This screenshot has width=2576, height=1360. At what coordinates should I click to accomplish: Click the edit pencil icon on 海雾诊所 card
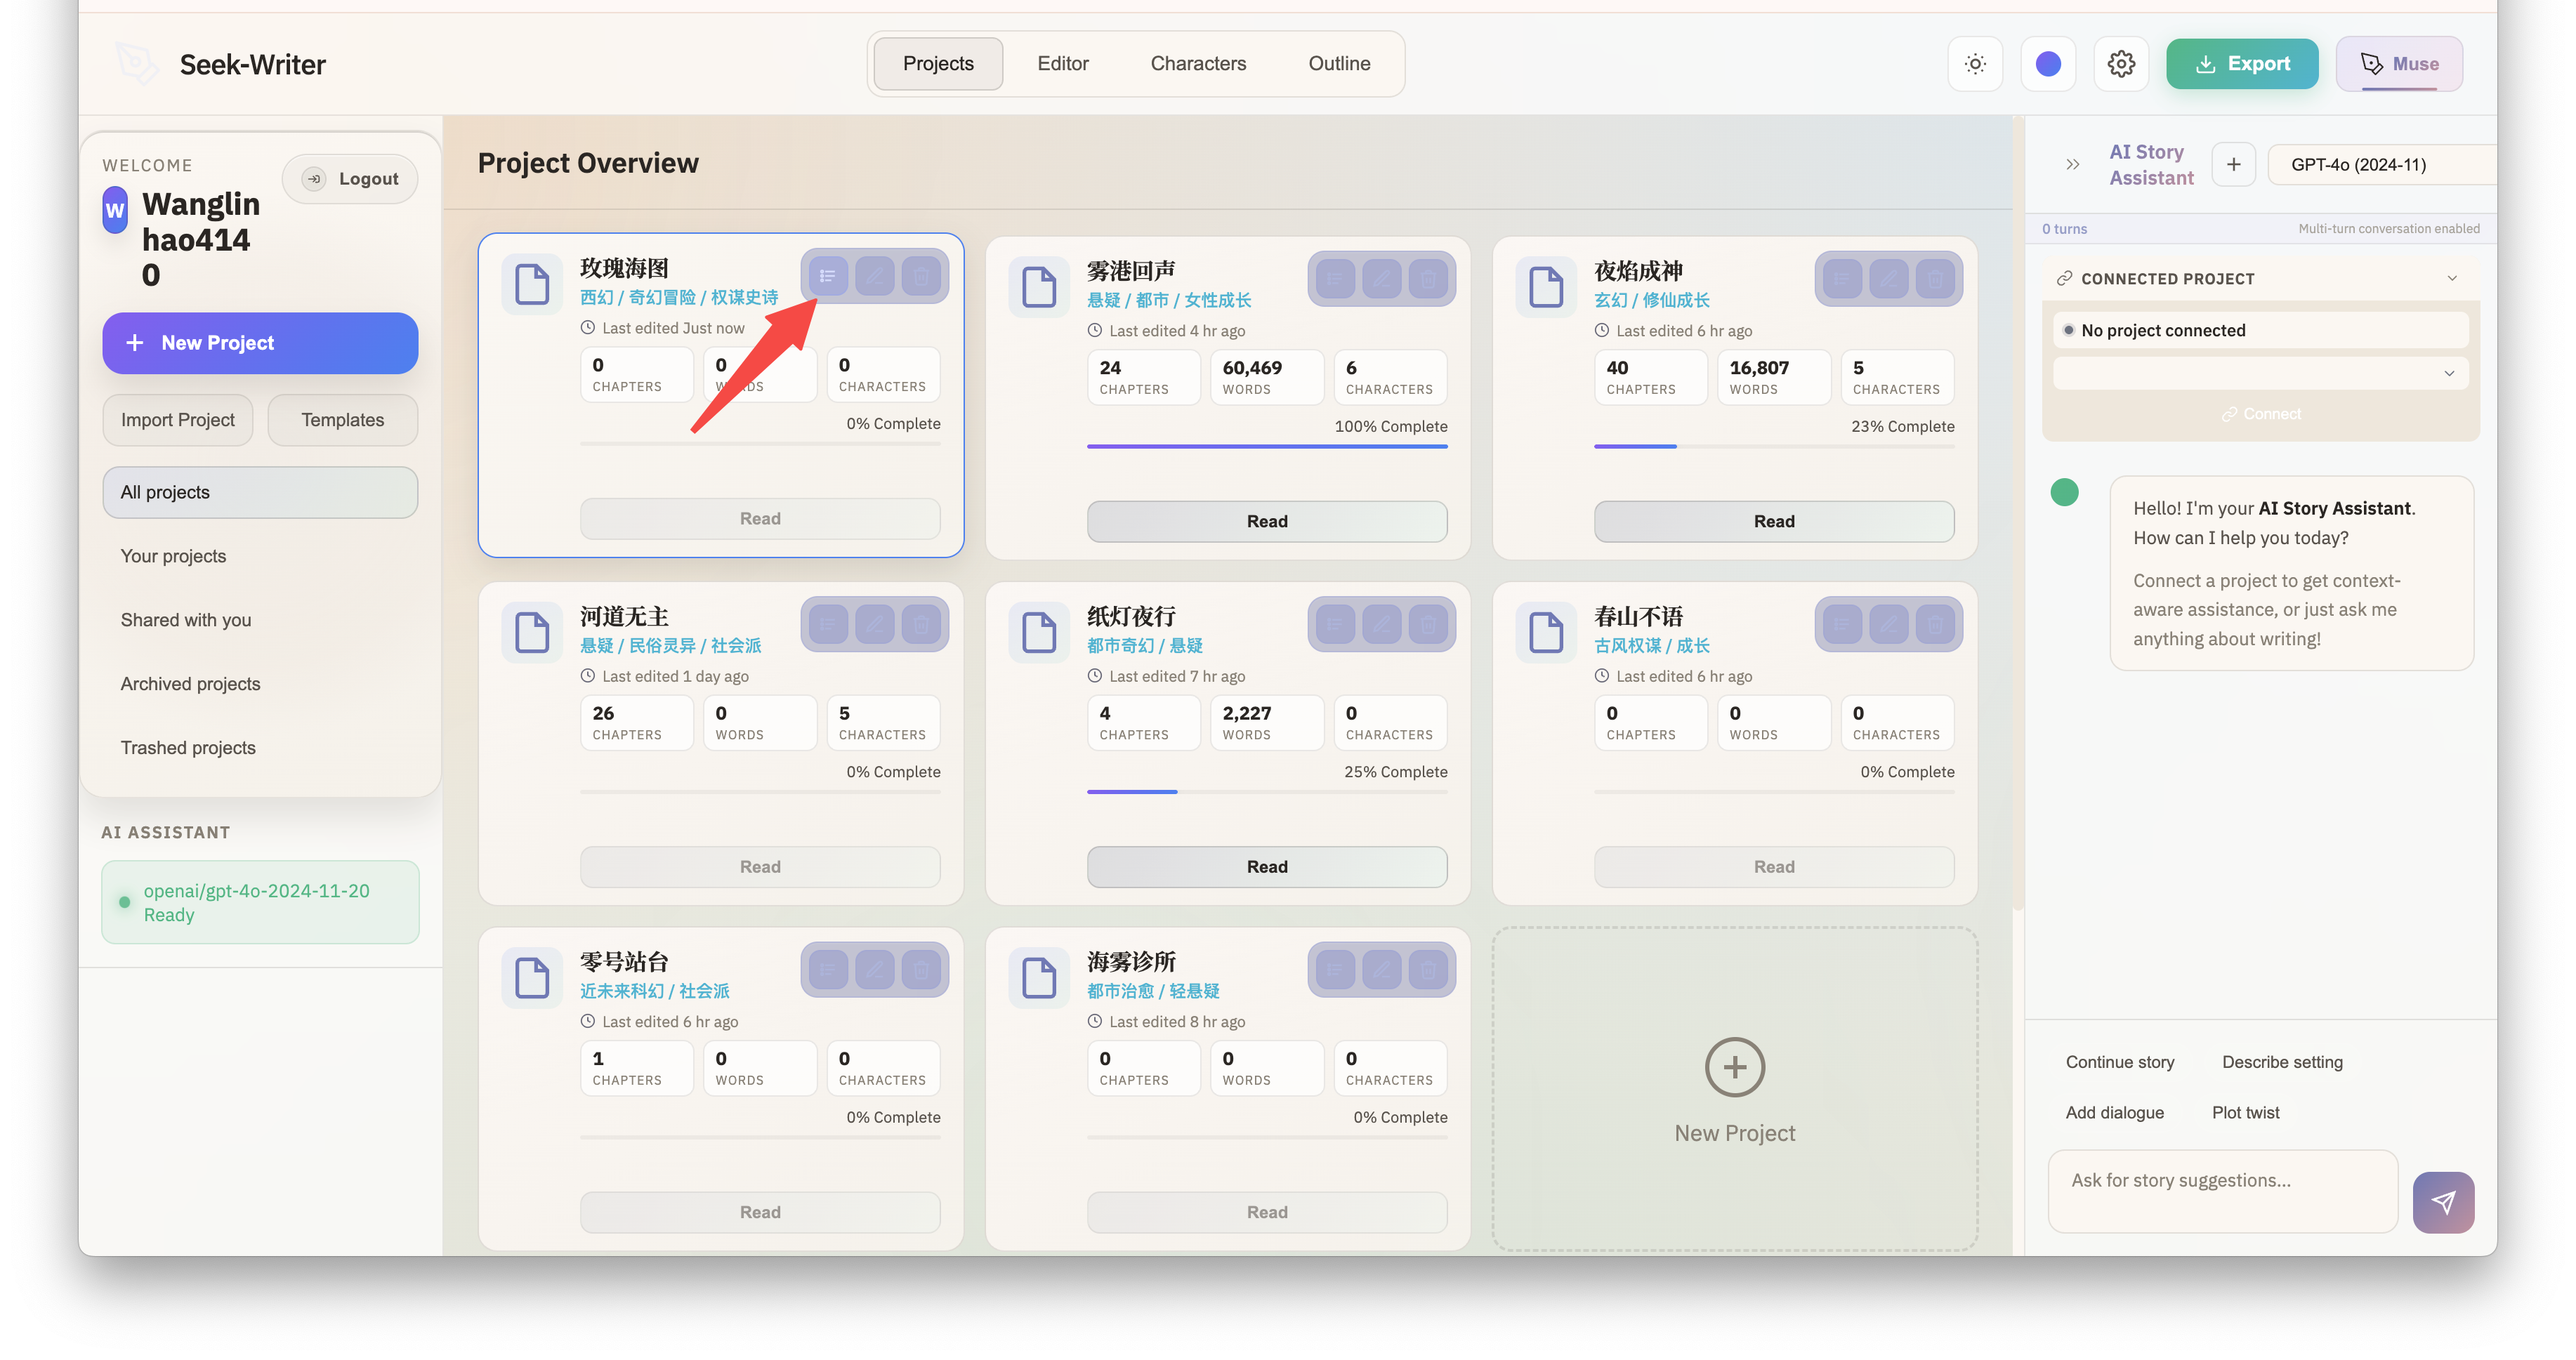coord(1382,970)
